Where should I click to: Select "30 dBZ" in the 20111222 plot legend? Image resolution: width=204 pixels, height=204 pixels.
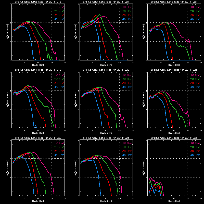point(127,83)
